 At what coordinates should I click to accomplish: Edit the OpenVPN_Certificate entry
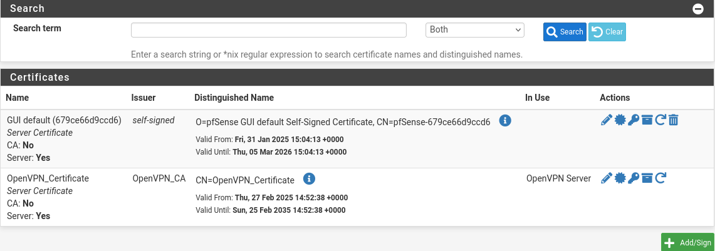click(x=606, y=178)
